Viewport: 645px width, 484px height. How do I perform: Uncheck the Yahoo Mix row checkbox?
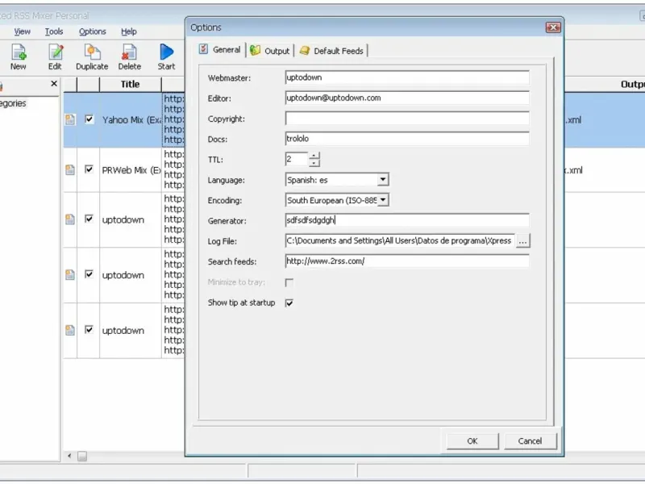(x=89, y=119)
